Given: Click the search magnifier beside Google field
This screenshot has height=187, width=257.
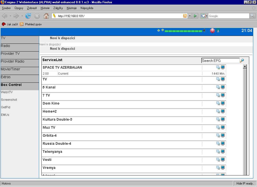Looking at the screenshot, I should [252, 16].
